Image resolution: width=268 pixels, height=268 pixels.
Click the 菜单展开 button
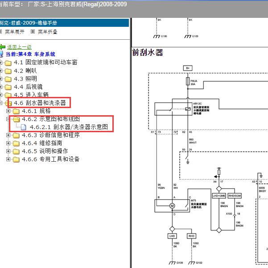tap(15, 32)
